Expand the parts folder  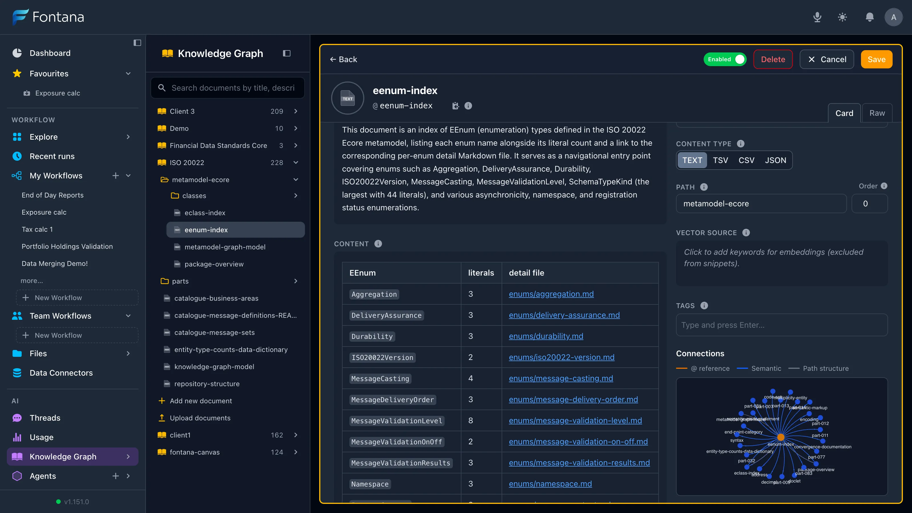click(296, 281)
